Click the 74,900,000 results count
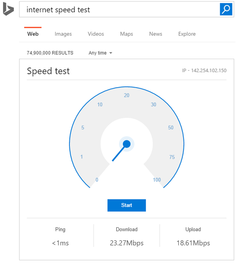 [50, 53]
